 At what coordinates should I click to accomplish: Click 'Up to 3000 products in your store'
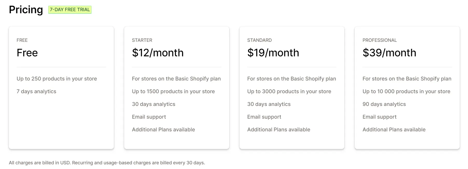coord(289,91)
